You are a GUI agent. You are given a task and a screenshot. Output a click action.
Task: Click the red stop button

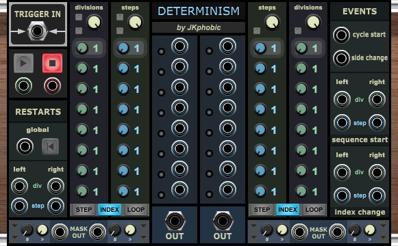pyautogui.click(x=52, y=63)
